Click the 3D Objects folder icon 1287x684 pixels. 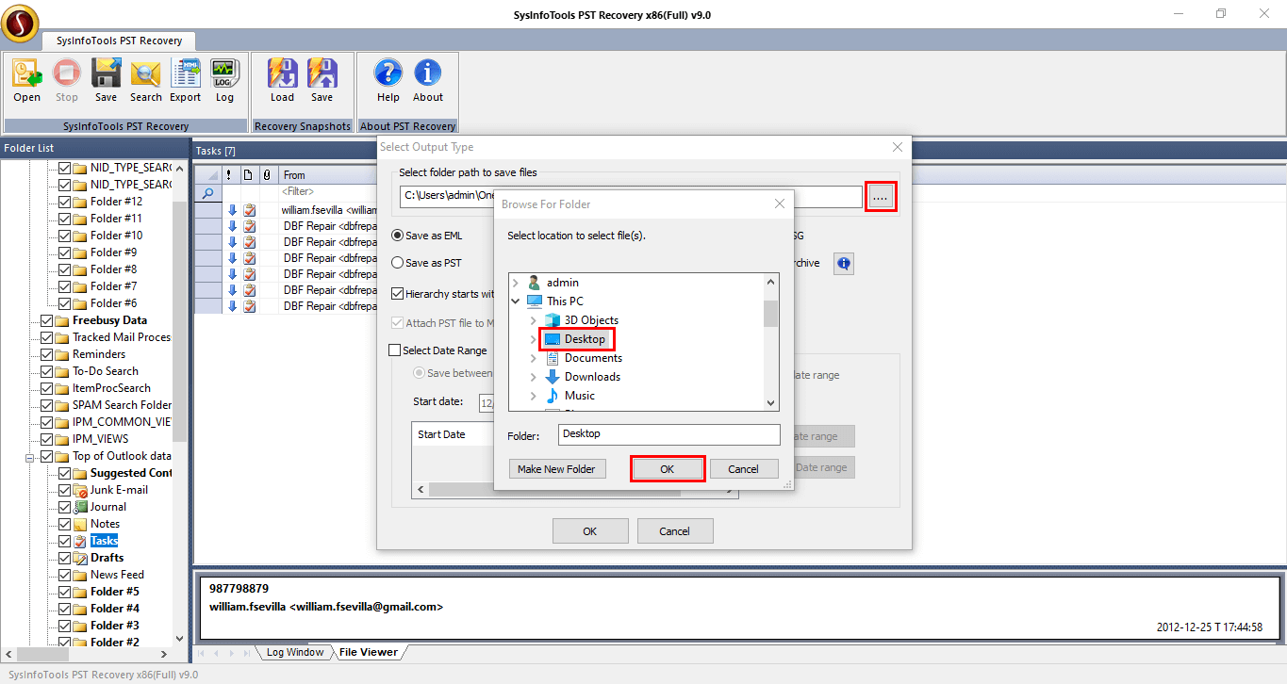coord(553,320)
